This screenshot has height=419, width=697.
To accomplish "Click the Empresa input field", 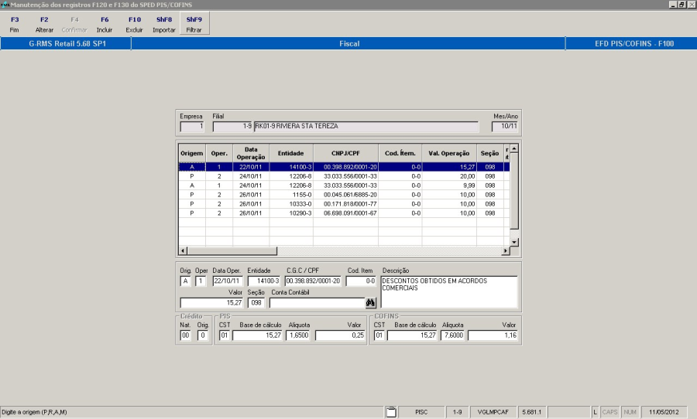I will 192,127.
